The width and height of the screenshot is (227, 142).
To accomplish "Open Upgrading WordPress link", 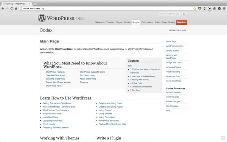I will click(53, 121).
